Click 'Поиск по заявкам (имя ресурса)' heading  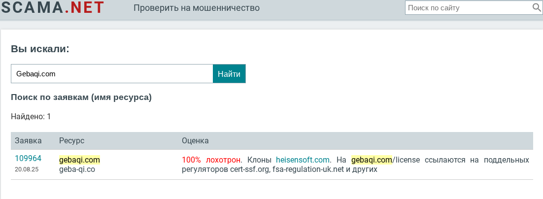[x=81, y=98]
